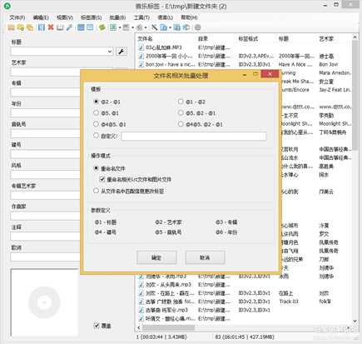
Task: Open the 标签源(S) menu
Action: pyautogui.click(x=91, y=17)
